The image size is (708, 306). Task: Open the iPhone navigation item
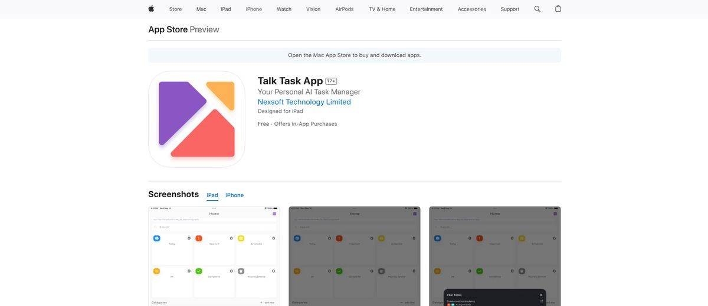(254, 9)
